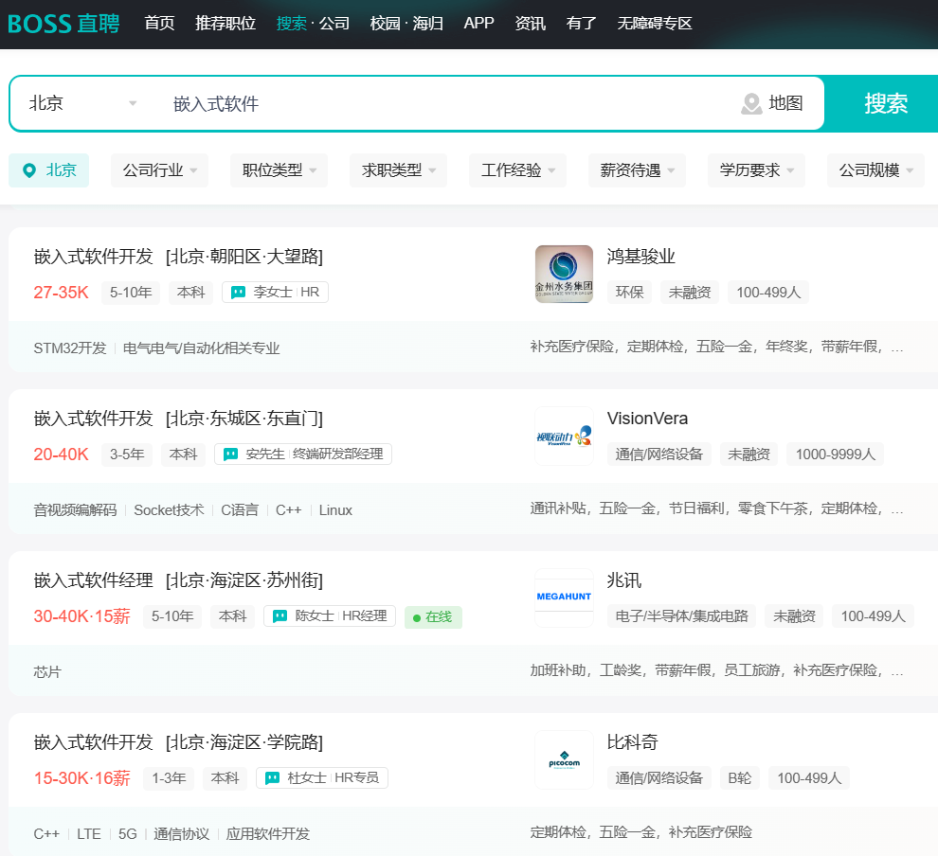This screenshot has height=856, width=938.
Task: Click the 杜女士 HR专员 recruiter tag
Action: click(322, 778)
